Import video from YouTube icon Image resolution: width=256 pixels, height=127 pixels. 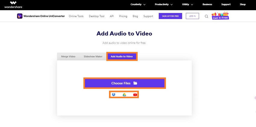tap(135, 95)
